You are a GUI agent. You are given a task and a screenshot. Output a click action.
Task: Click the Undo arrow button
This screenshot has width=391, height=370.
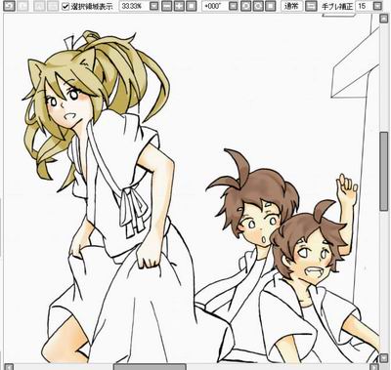click(10, 6)
